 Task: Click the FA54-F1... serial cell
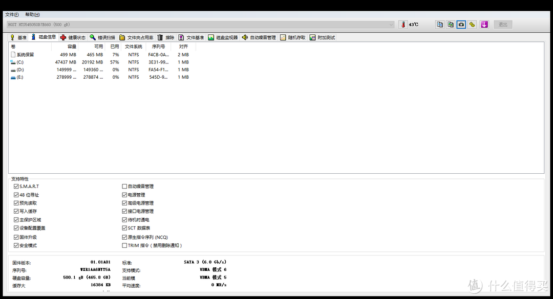tap(158, 70)
